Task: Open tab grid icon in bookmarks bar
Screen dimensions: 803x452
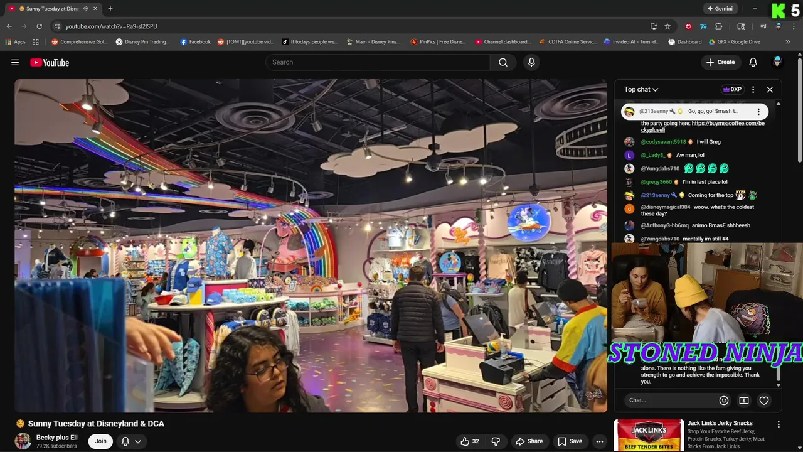Action: pos(36,42)
